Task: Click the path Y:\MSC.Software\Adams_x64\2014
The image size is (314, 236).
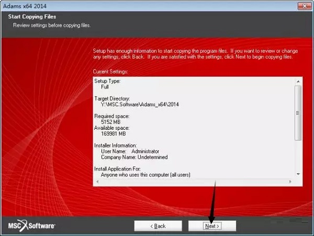Action: pos(140,104)
